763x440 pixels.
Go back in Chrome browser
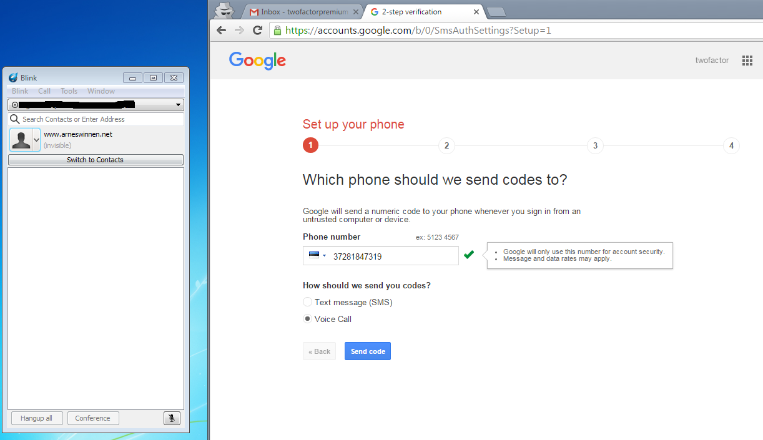221,30
